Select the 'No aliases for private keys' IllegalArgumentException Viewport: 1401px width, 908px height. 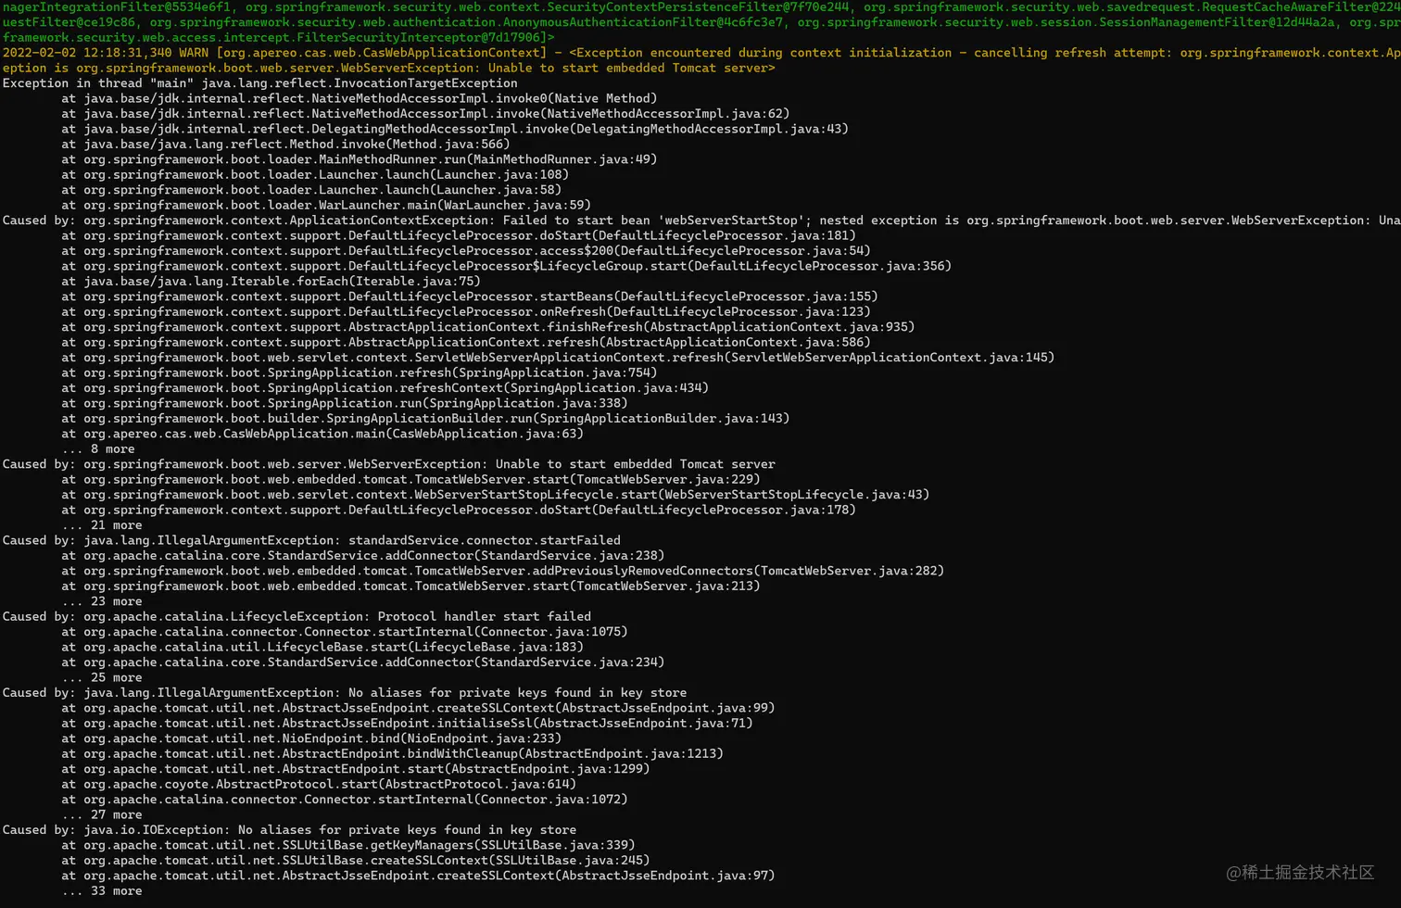371,691
